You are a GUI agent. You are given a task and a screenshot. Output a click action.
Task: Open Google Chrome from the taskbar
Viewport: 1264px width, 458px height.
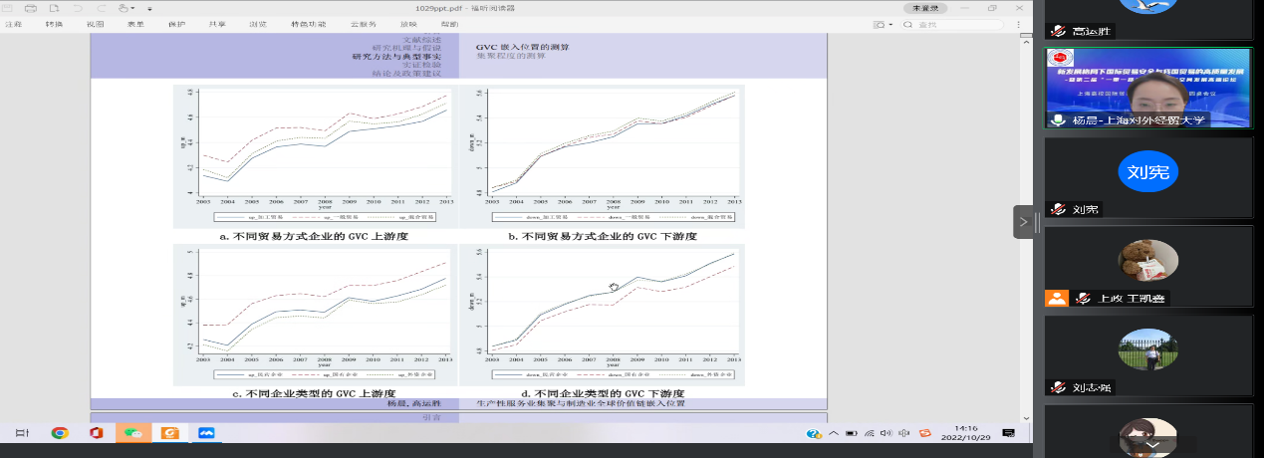point(60,433)
